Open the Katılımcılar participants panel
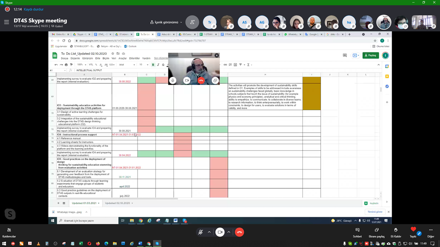The width and height of the screenshot is (440, 247). coord(9,232)
